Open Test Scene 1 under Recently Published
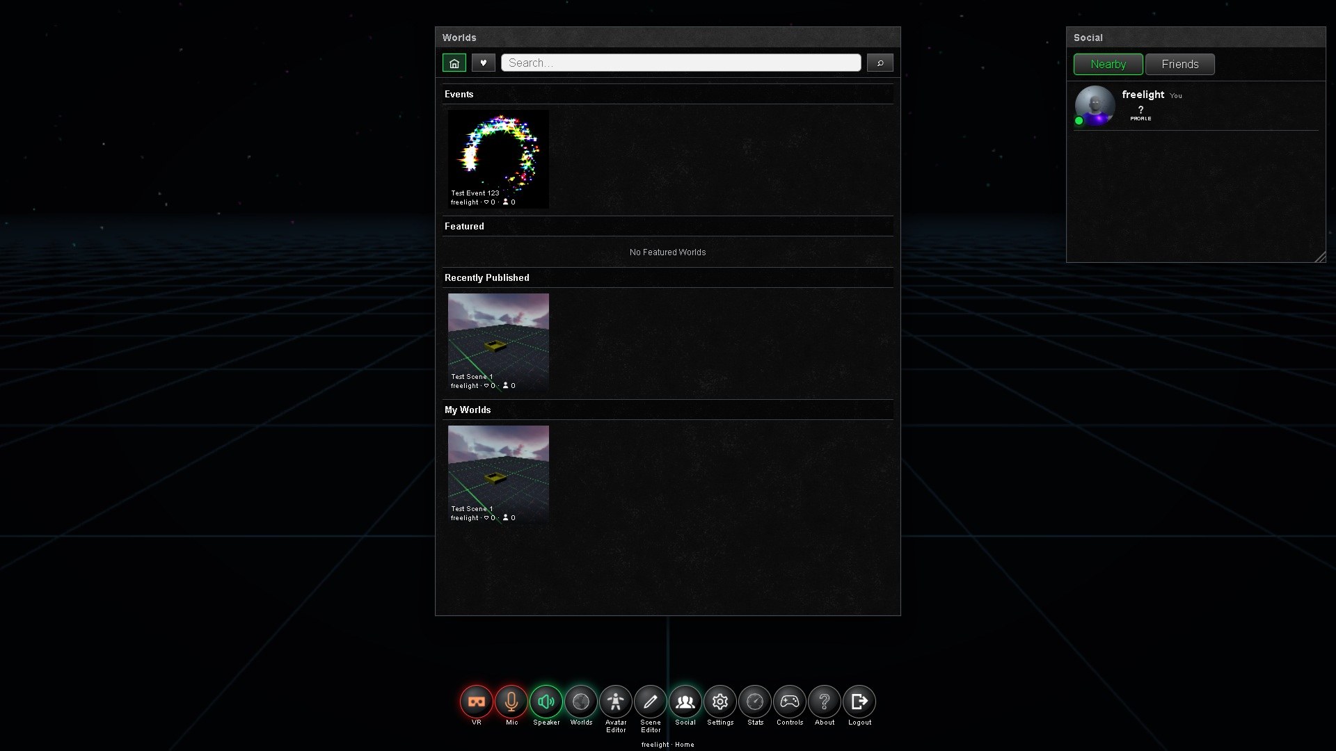 (498, 343)
